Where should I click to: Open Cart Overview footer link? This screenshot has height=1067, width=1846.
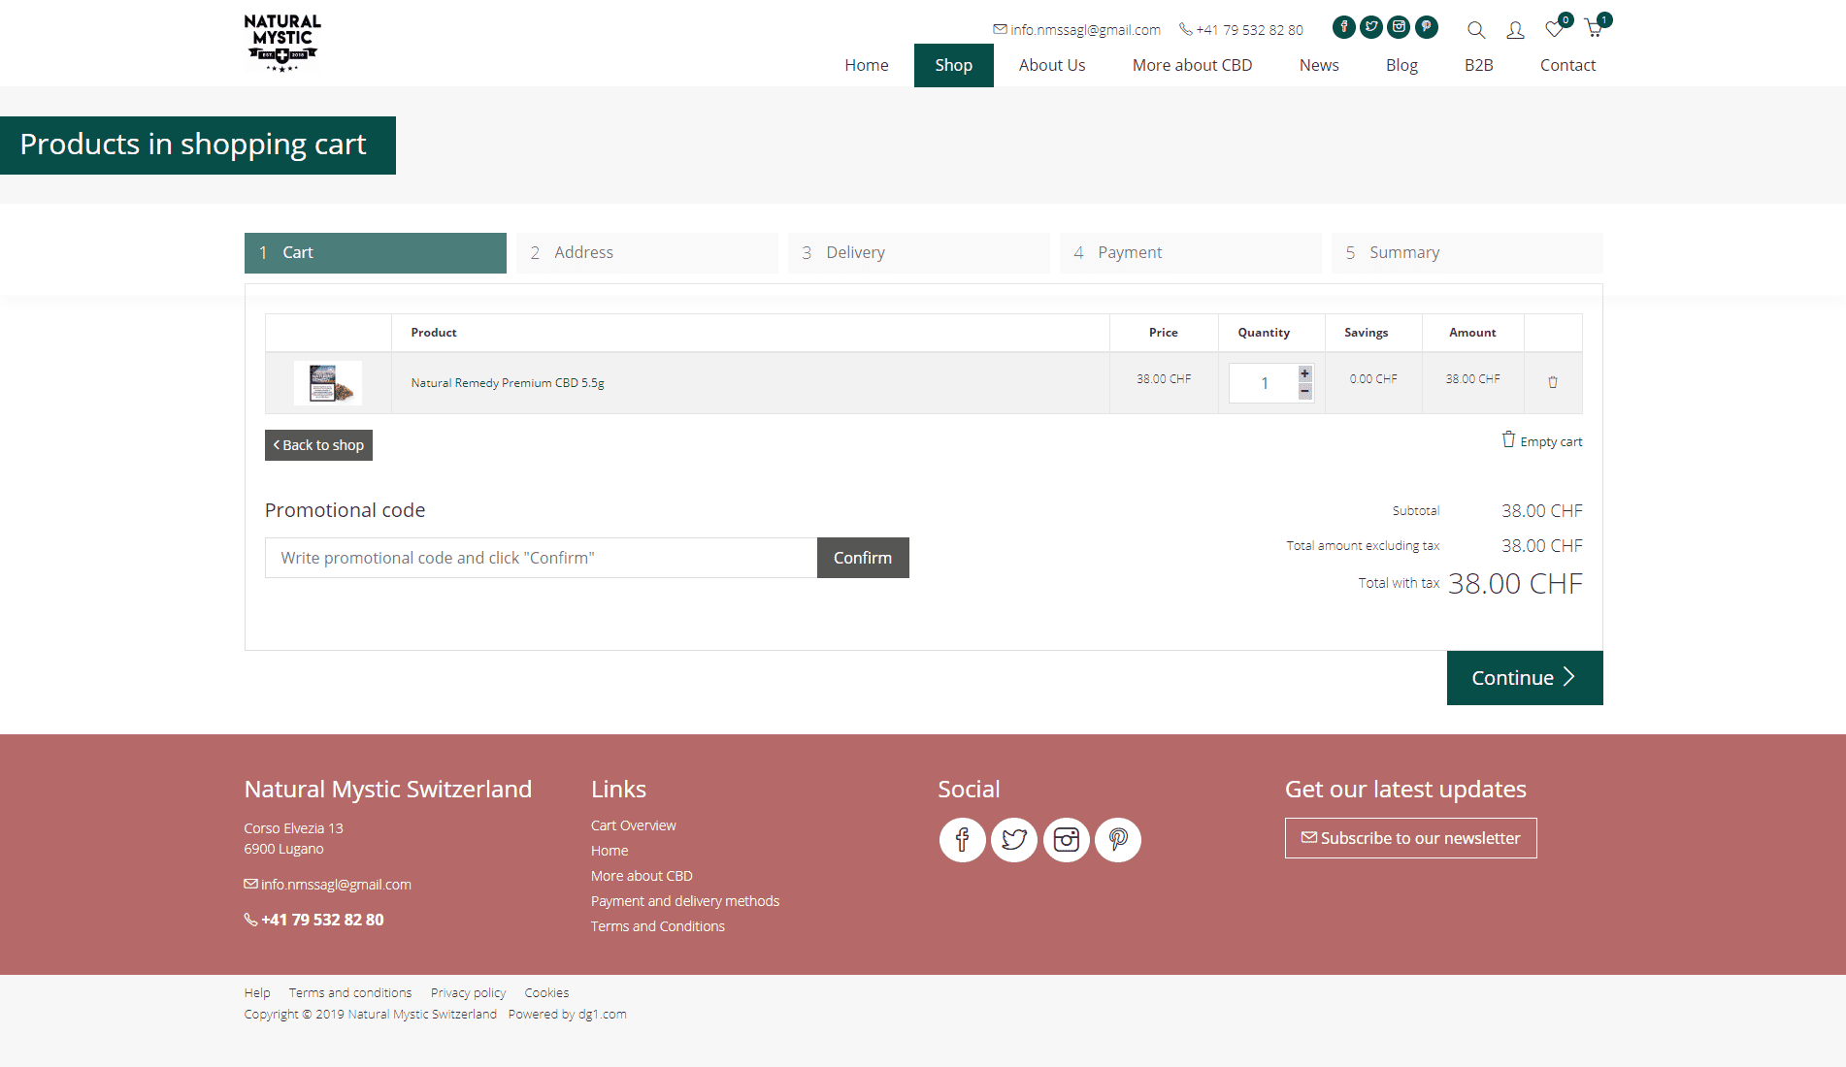click(634, 825)
